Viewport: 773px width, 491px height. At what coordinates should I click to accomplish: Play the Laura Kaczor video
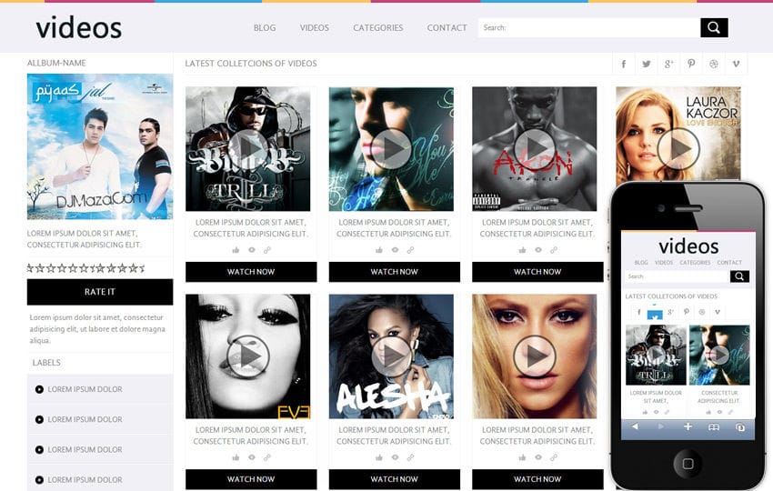pos(678,148)
